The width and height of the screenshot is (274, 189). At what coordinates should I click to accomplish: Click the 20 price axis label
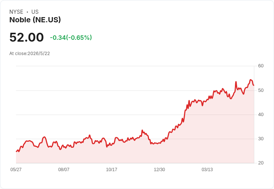pos(261,163)
